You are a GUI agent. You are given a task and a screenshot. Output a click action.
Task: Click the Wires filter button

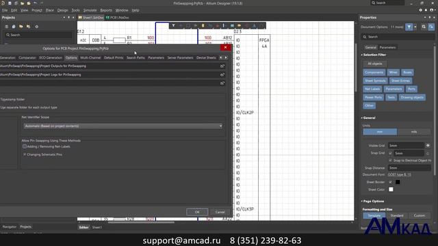(394, 72)
